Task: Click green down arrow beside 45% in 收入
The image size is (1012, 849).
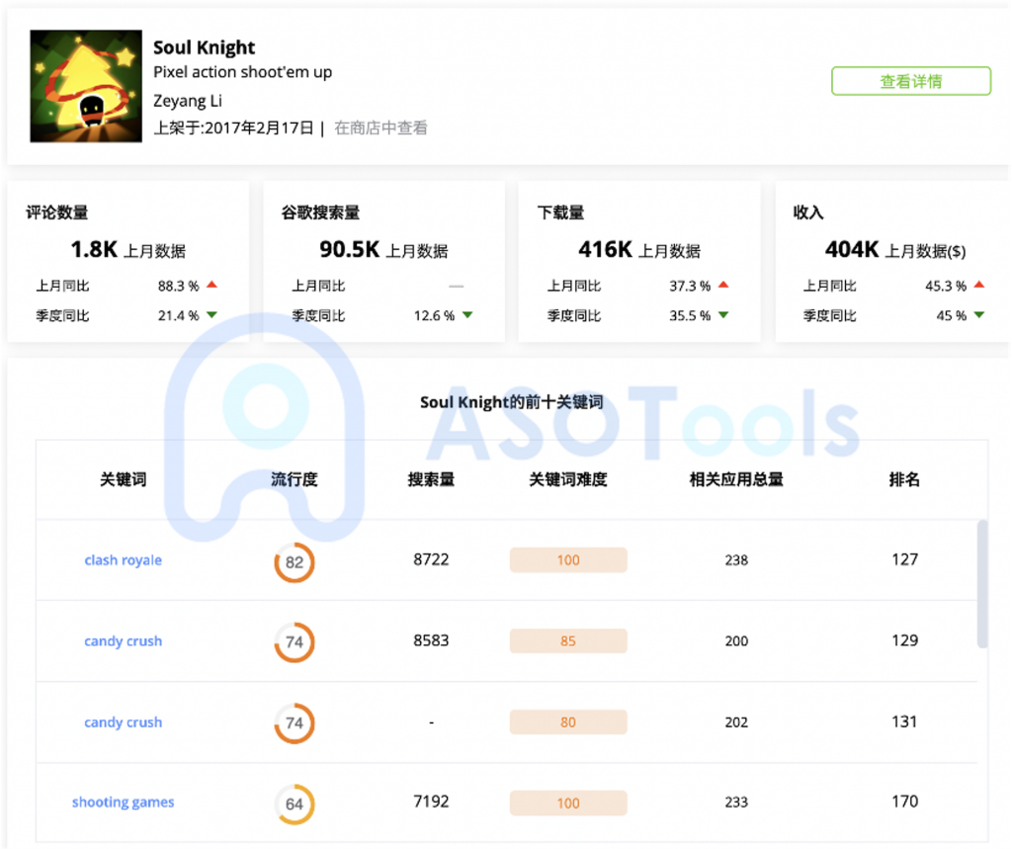Action: coord(978,315)
